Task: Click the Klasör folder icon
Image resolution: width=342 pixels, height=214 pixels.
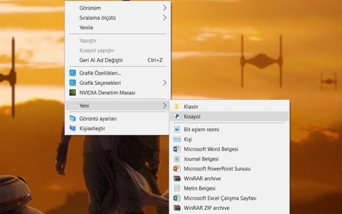Action: tap(177, 107)
